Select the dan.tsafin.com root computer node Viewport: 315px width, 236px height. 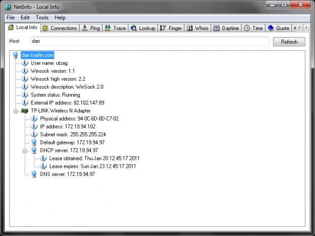click(38, 55)
